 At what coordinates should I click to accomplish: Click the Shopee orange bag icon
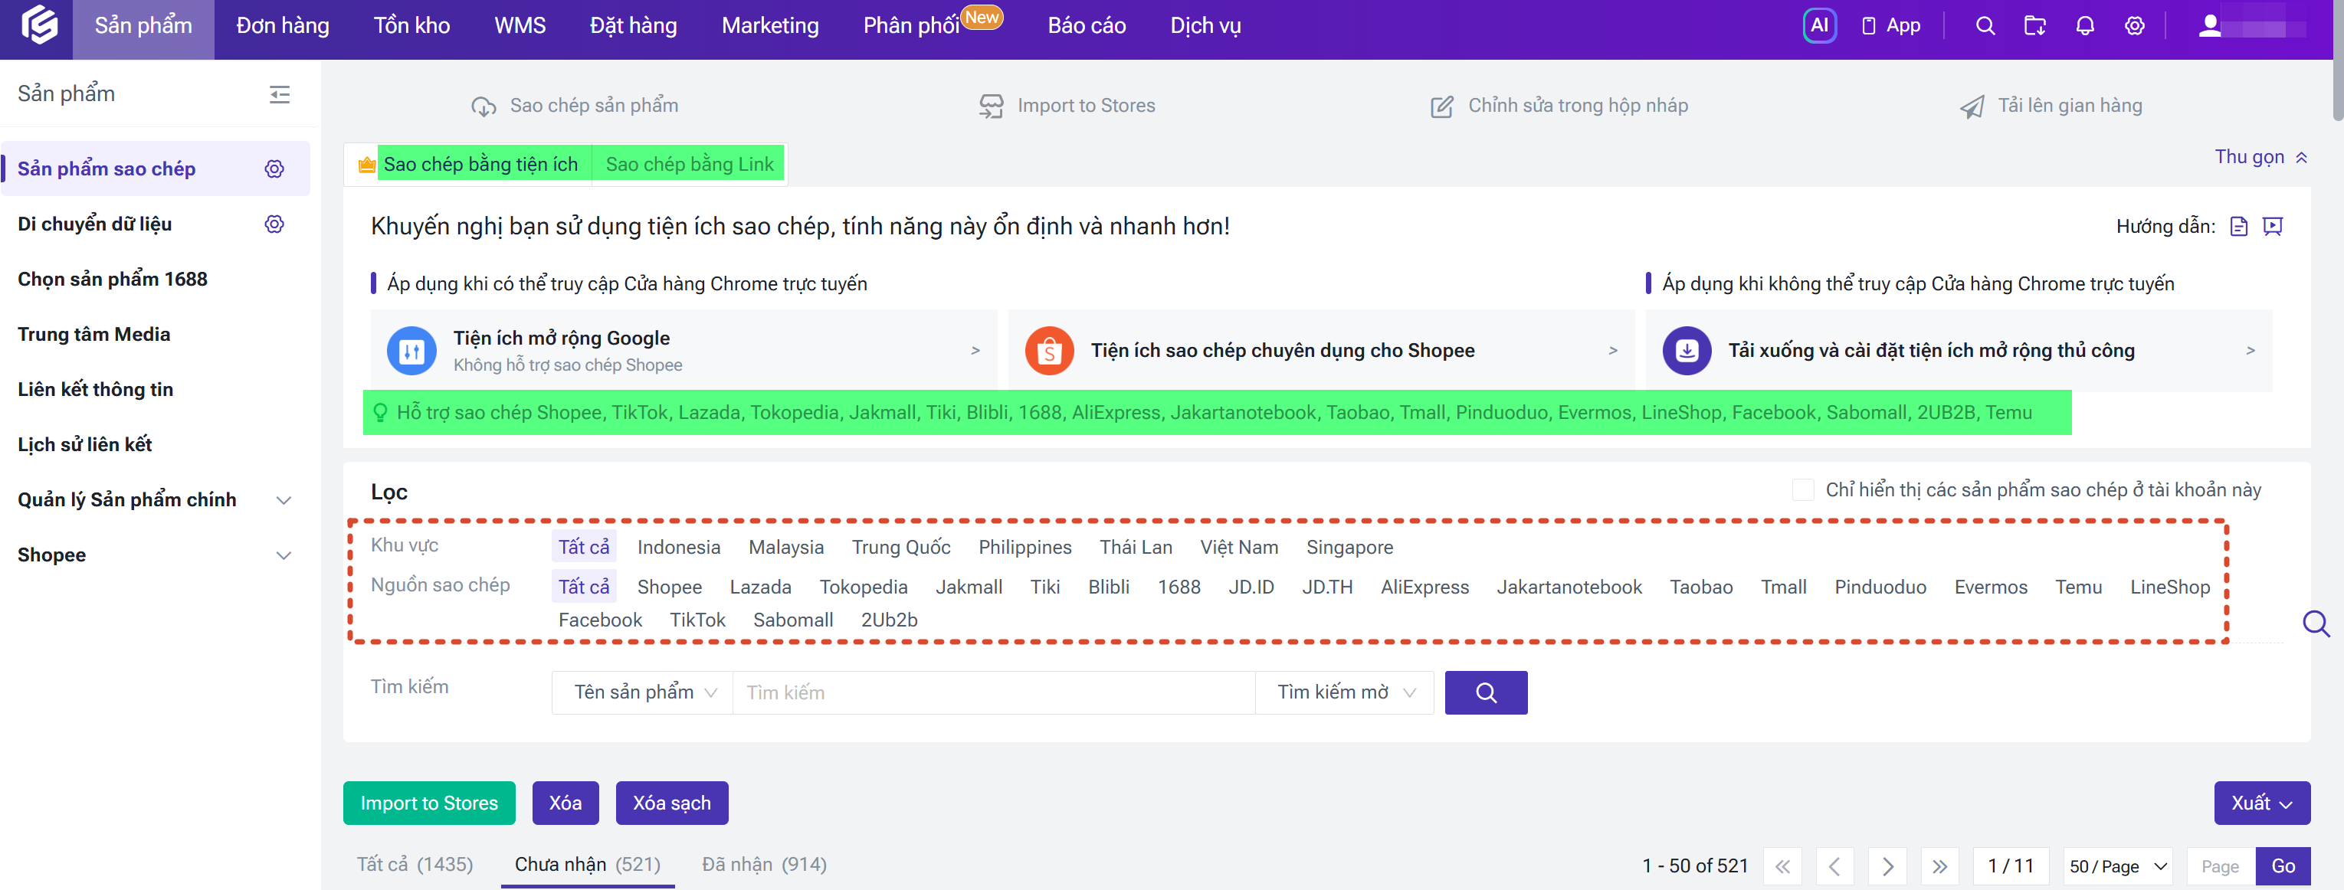(1049, 351)
